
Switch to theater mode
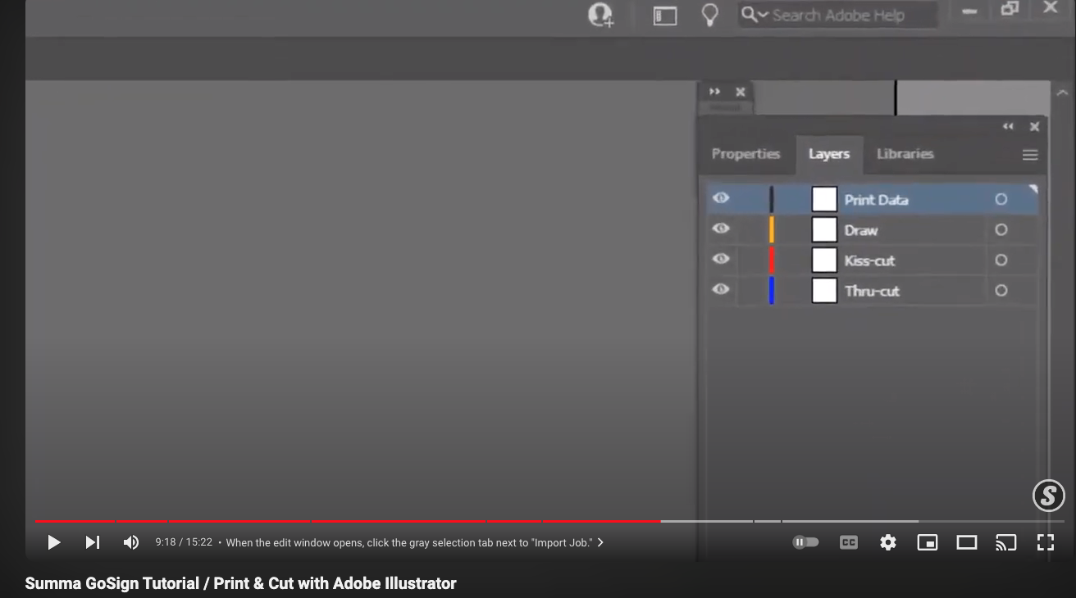click(967, 542)
